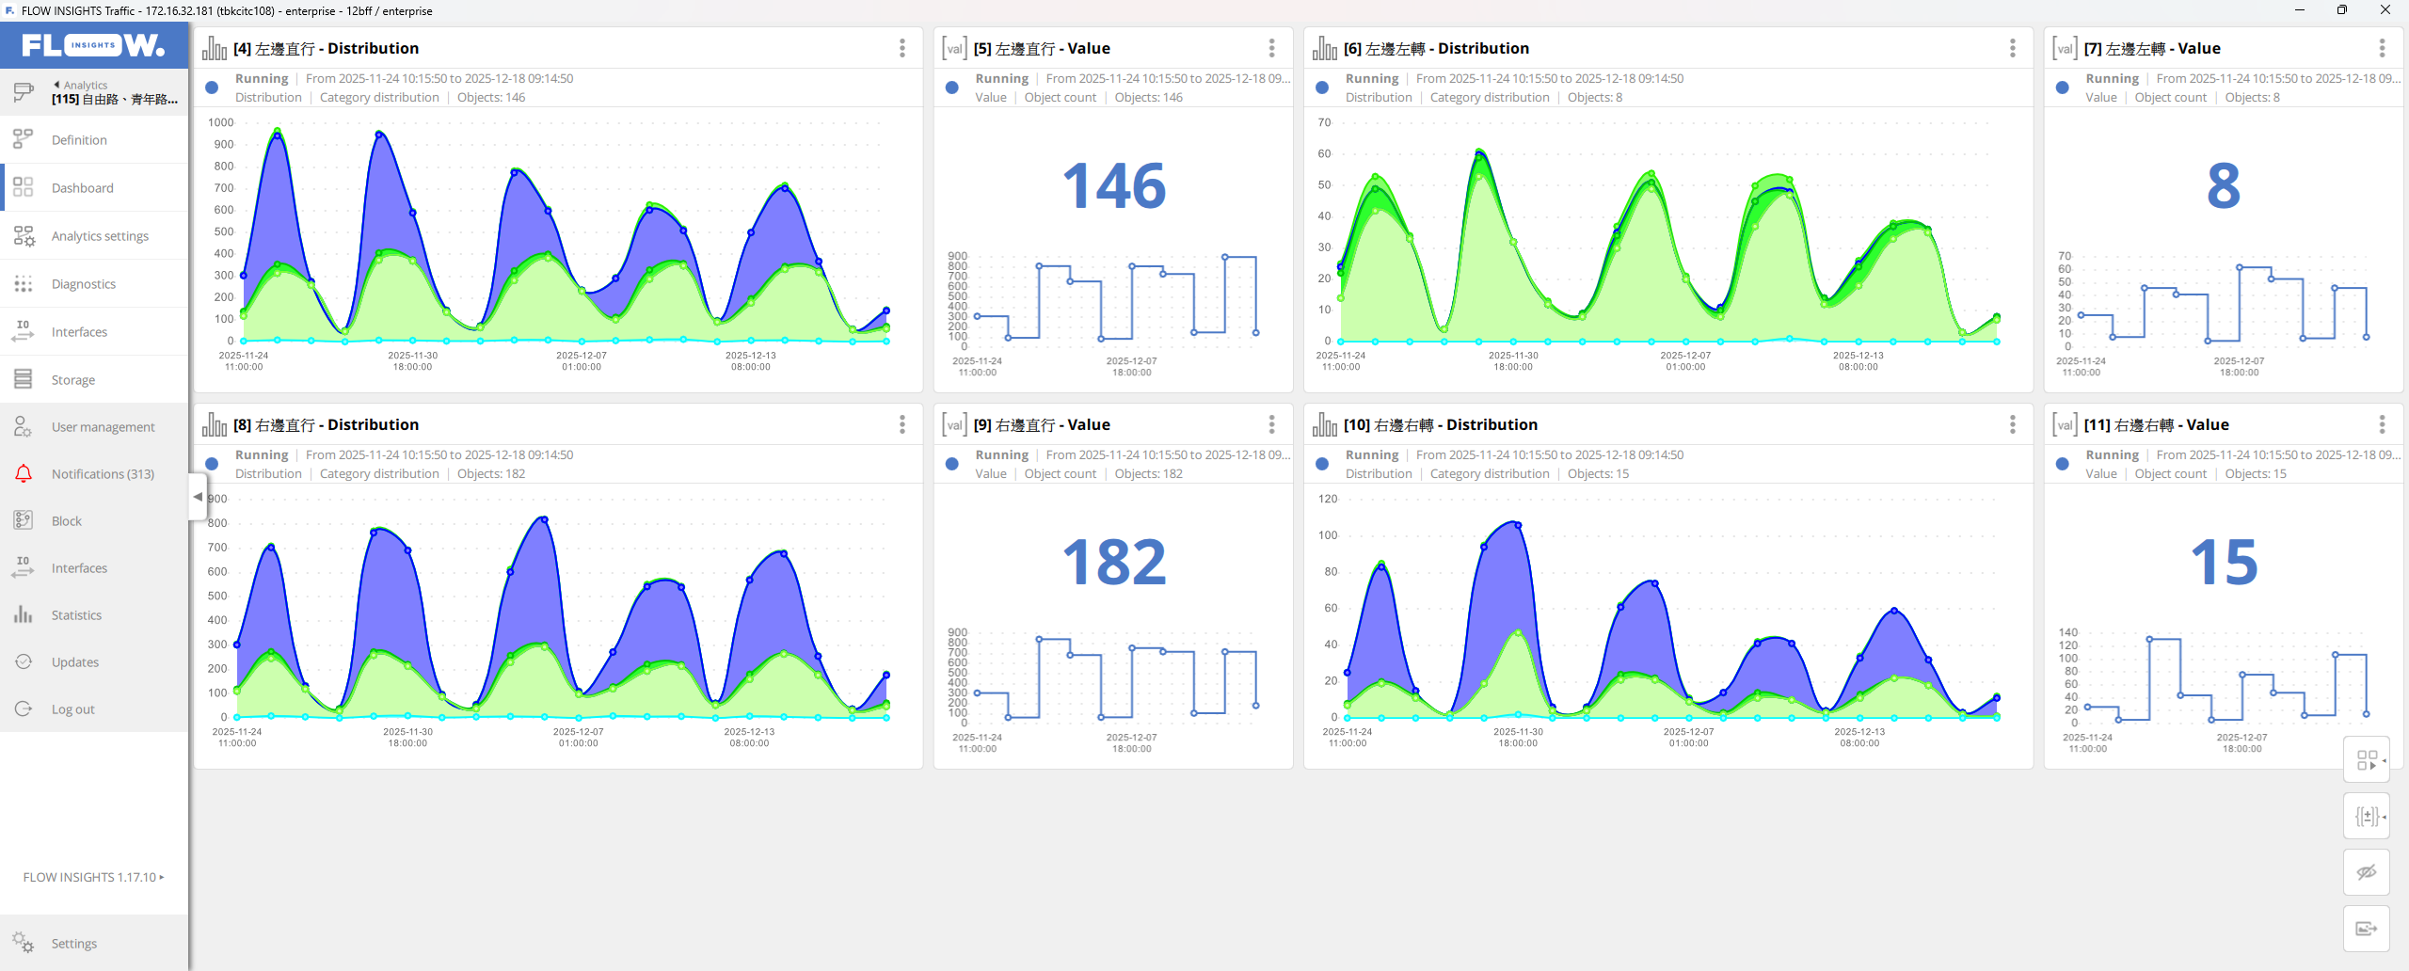
Task: Click the [6] 左邊左轉 Distribution title
Action: tap(1436, 48)
